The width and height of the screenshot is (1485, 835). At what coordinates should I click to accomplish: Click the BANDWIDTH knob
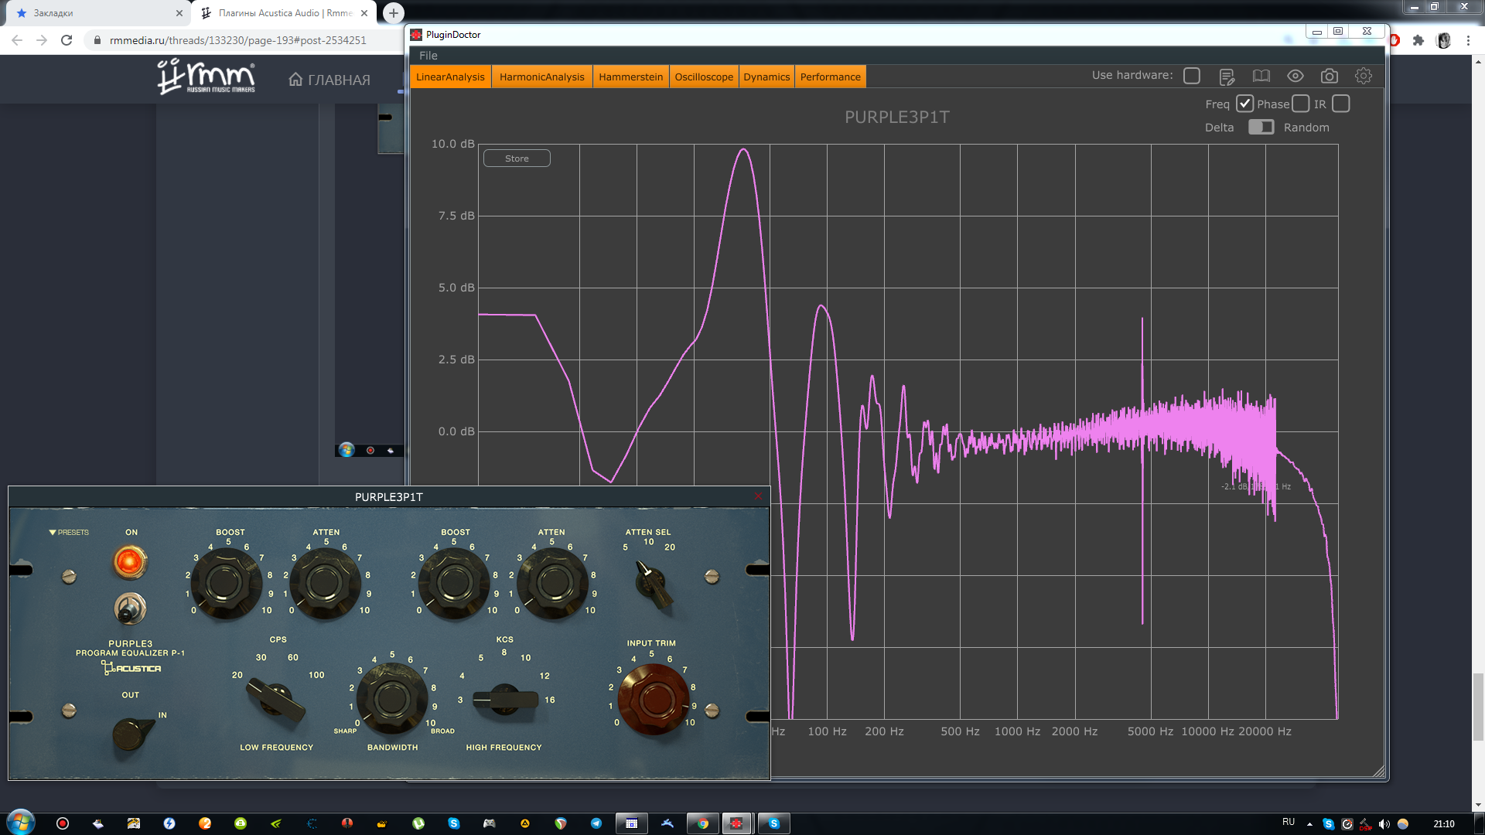click(x=392, y=698)
